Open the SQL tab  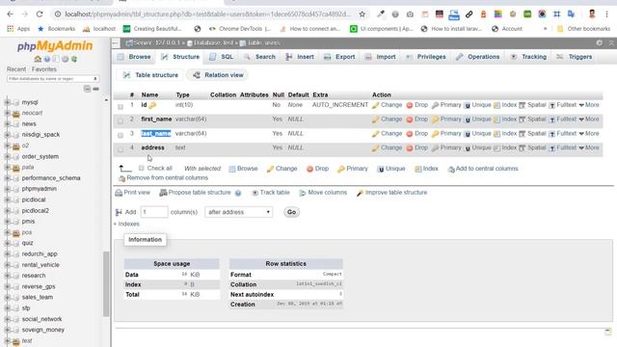[222, 57]
